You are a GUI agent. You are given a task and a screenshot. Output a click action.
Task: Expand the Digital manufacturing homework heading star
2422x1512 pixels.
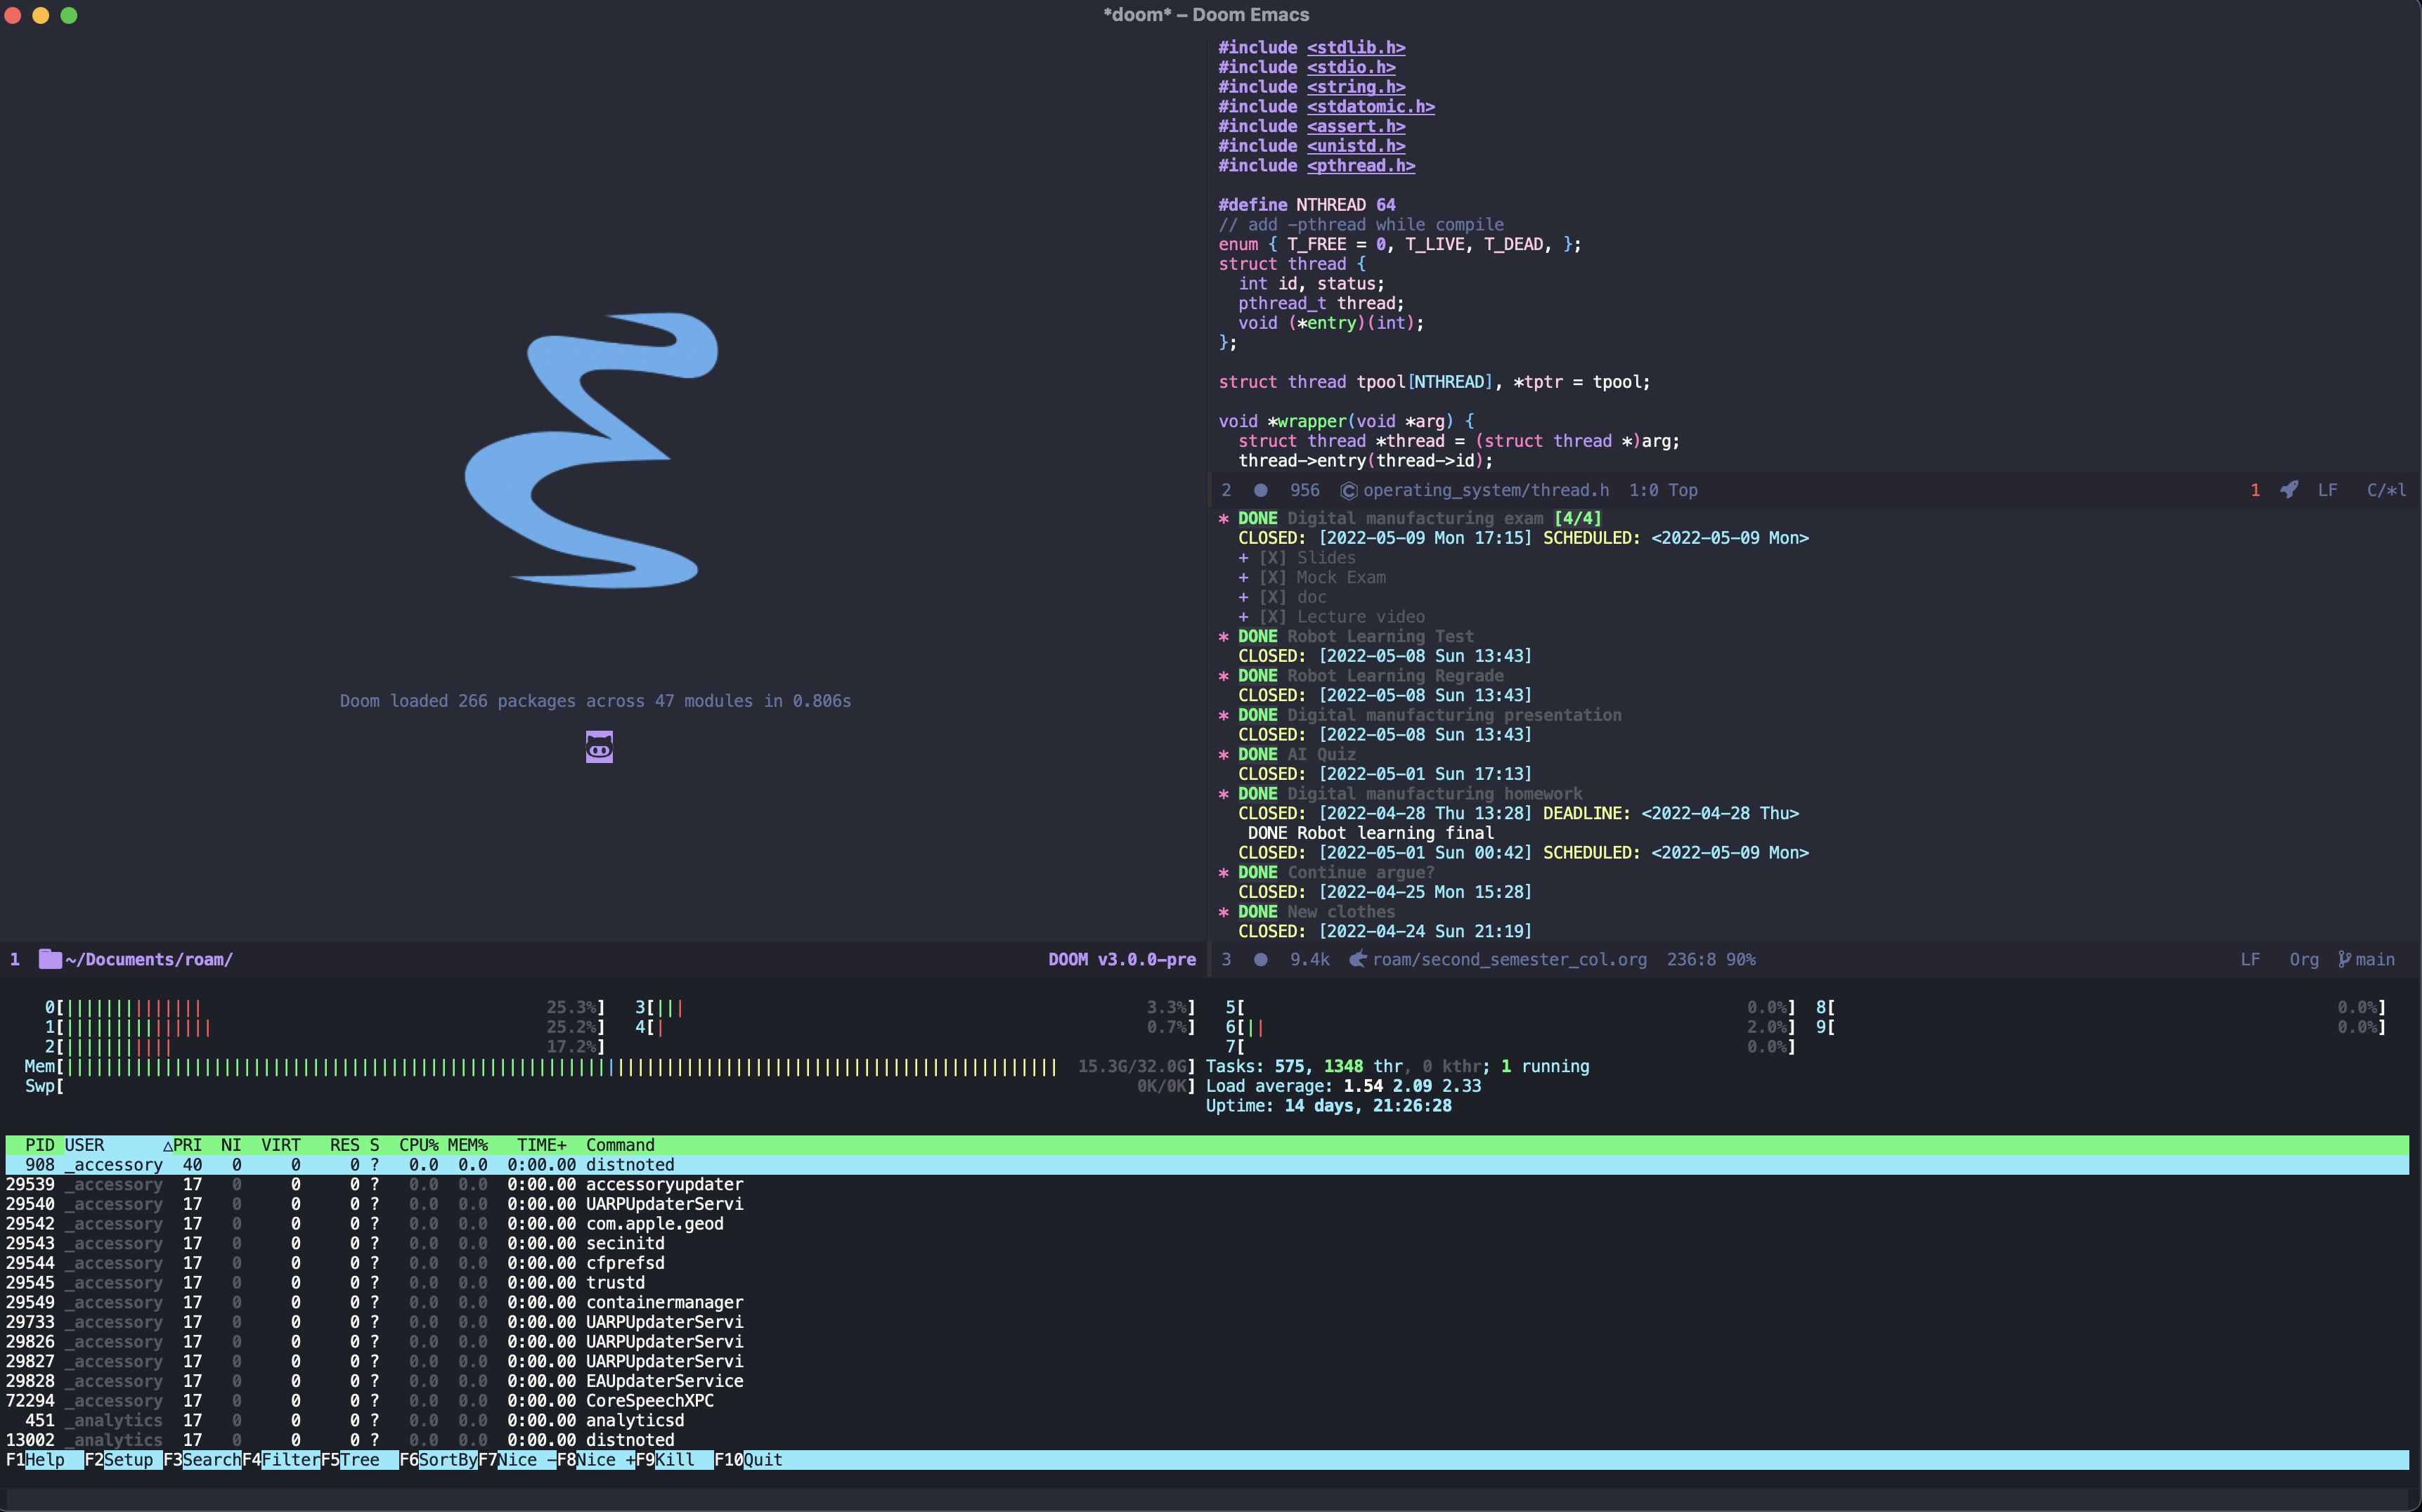(1224, 794)
